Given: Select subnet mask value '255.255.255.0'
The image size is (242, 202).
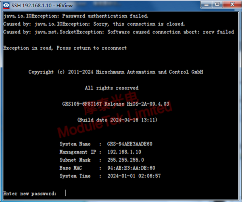Looking at the screenshot, I should 125,160.
